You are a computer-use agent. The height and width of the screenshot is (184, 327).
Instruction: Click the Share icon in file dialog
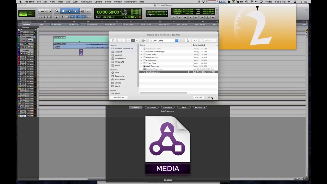point(188,41)
